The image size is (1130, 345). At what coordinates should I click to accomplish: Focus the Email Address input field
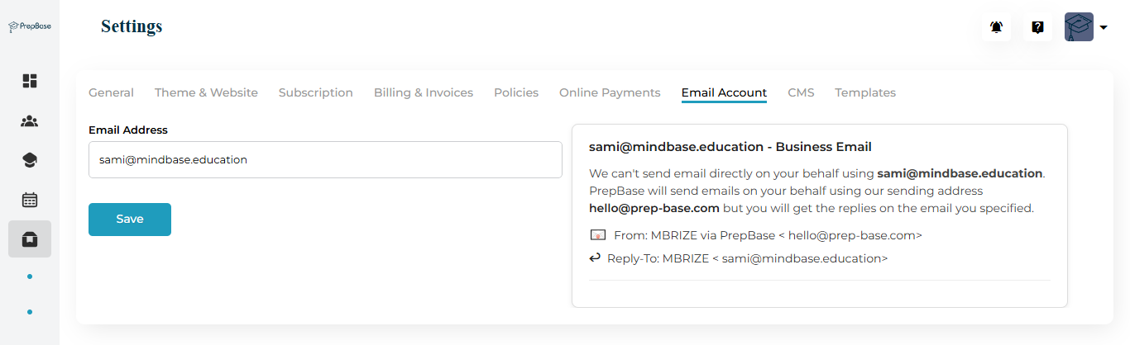[x=325, y=159]
